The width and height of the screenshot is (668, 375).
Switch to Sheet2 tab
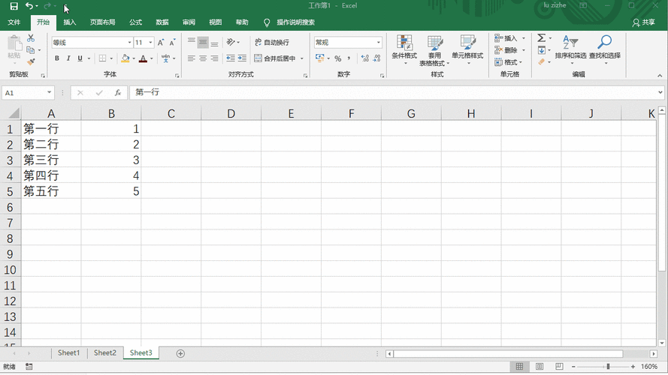click(104, 353)
